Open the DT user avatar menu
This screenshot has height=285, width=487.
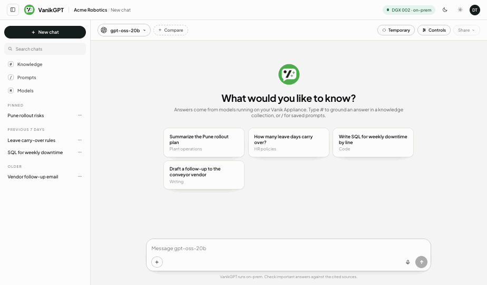[474, 10]
